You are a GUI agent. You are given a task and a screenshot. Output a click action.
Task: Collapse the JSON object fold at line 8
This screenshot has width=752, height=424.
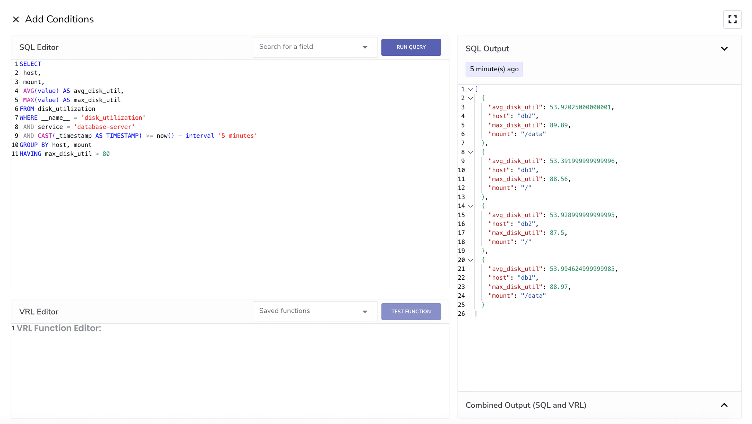click(470, 152)
